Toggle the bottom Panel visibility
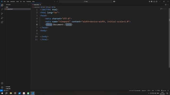Viewport: 170px width, 95px height. (154, 2)
